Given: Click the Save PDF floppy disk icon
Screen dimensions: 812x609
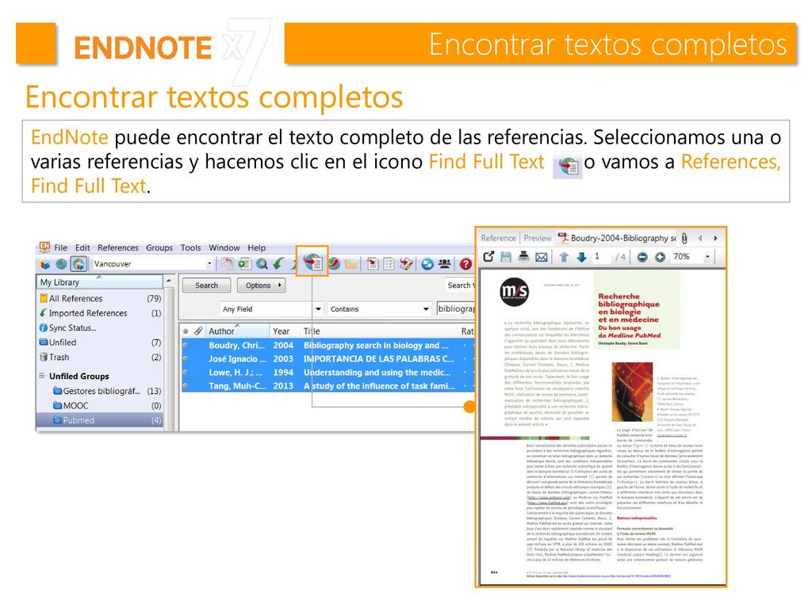Looking at the screenshot, I should pos(506,256).
